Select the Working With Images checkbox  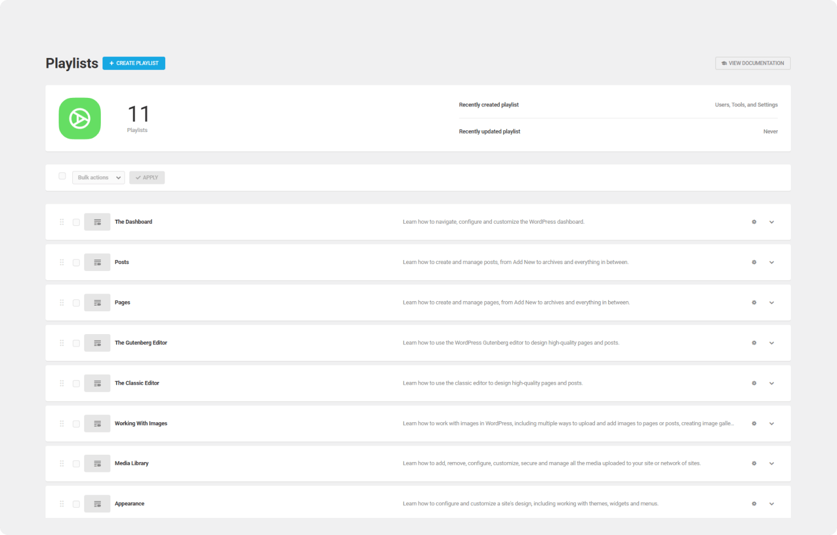76,424
